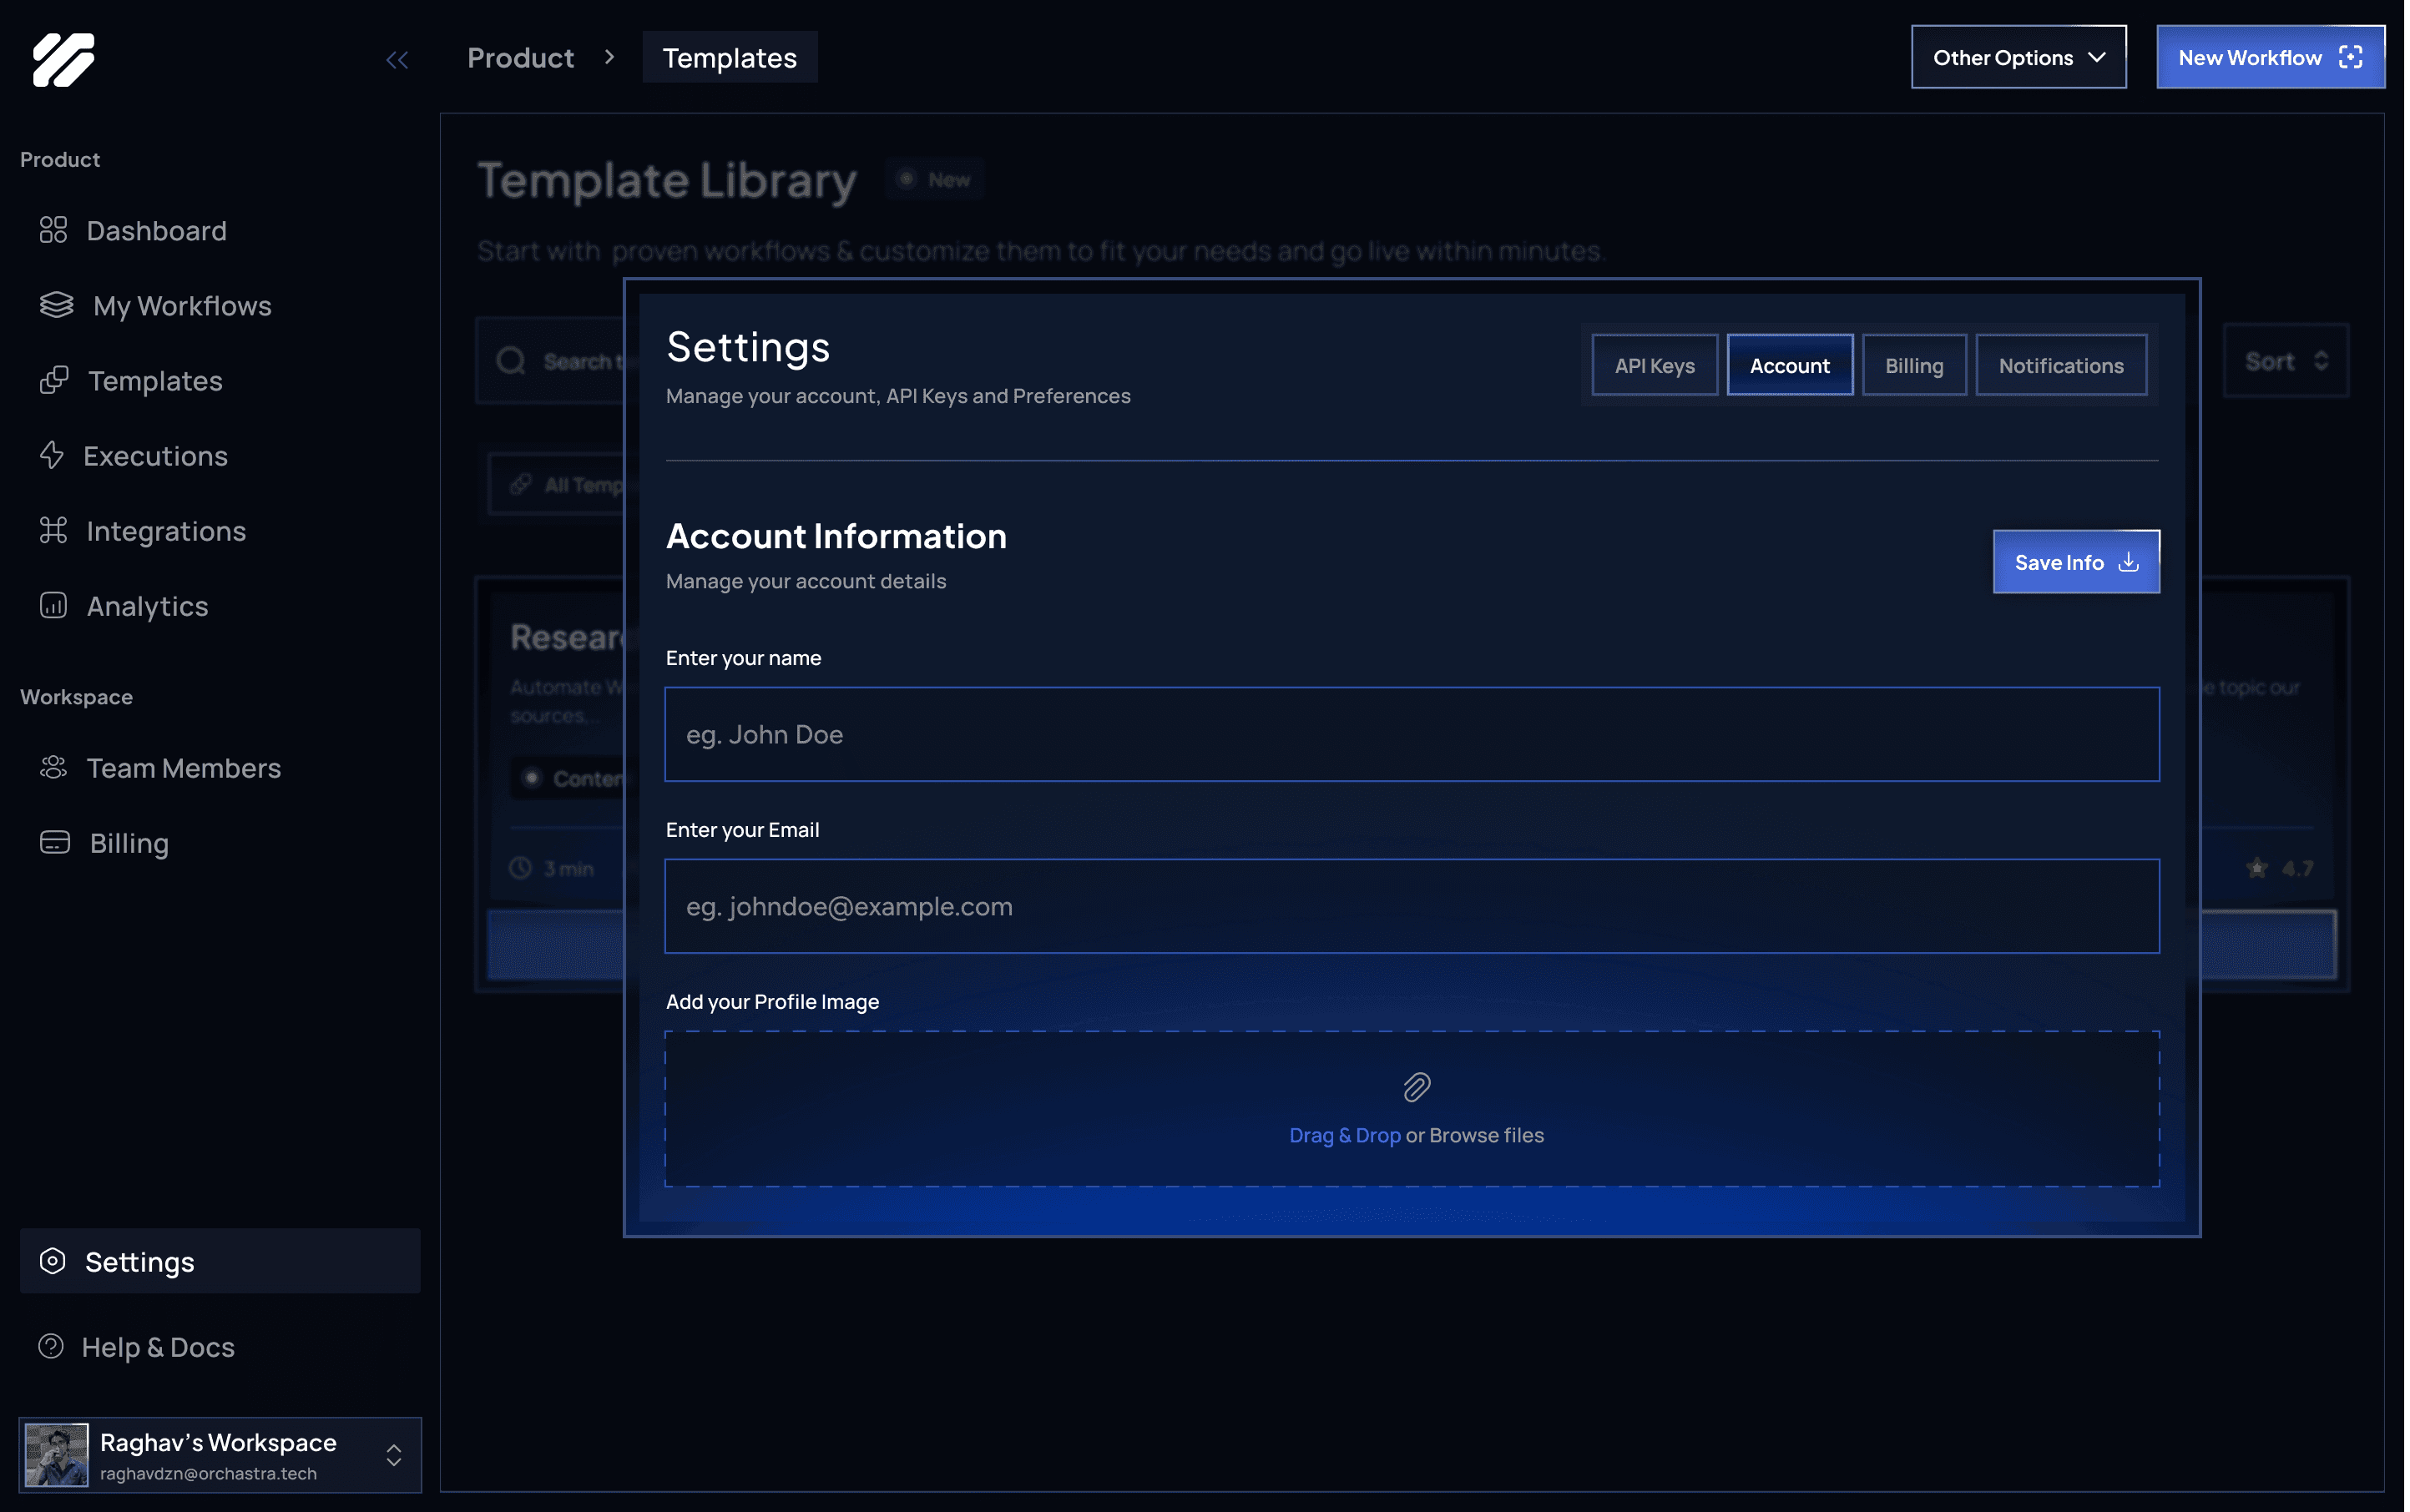The image size is (2410, 1512).
Task: Switch to the API Keys tab
Action: 1654,365
